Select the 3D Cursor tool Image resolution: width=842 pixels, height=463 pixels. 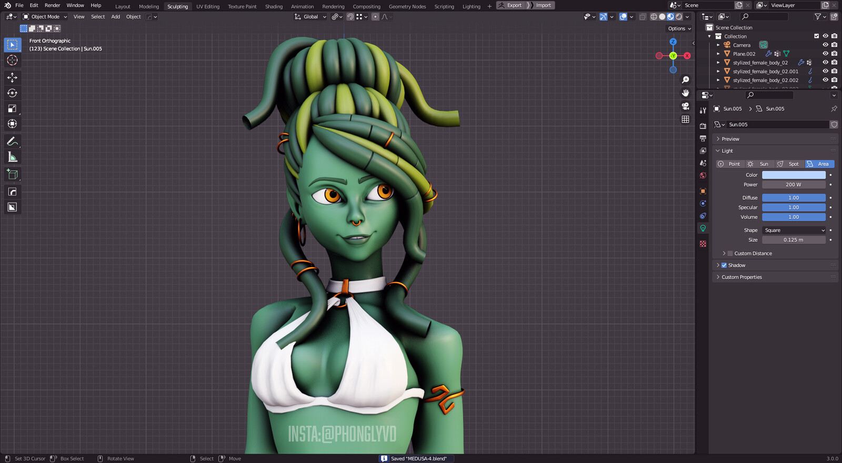(x=13, y=60)
